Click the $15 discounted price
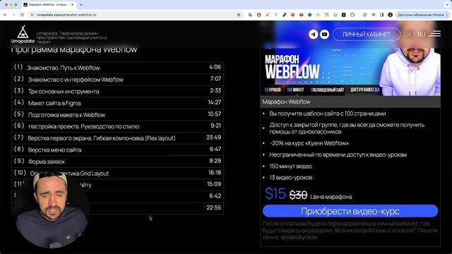 coord(275,193)
